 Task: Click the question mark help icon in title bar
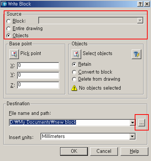pos(140,4)
